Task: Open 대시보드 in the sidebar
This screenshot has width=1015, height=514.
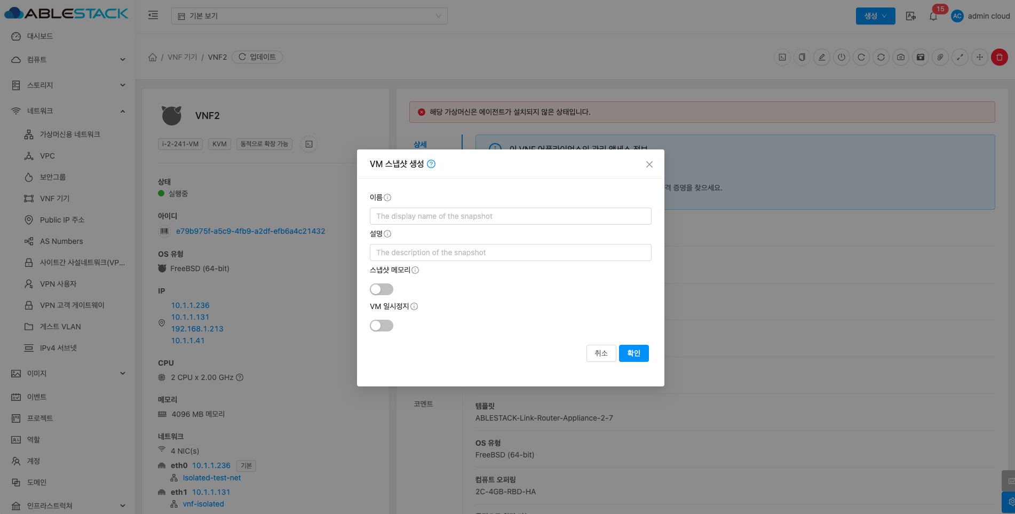Action: 40,36
